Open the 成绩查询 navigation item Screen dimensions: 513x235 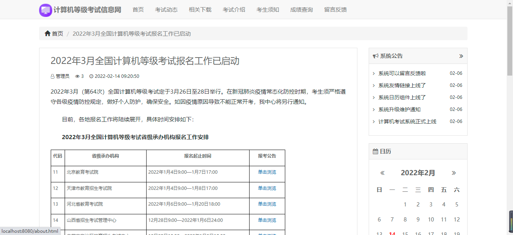(x=302, y=9)
